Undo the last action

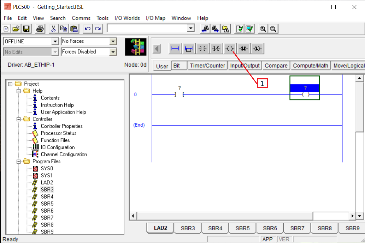(88, 29)
